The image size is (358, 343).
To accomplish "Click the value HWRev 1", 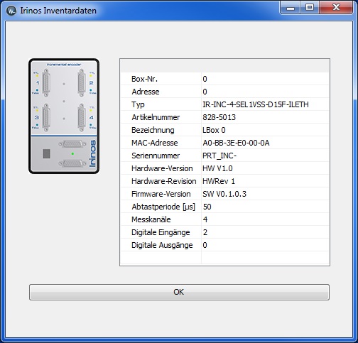I will [x=219, y=181].
